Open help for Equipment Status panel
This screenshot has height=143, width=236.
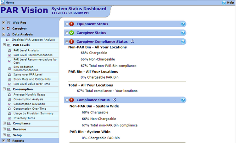[183, 24]
